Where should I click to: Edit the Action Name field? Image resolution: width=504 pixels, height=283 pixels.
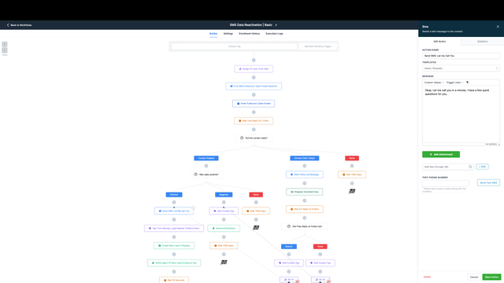[x=461, y=56]
